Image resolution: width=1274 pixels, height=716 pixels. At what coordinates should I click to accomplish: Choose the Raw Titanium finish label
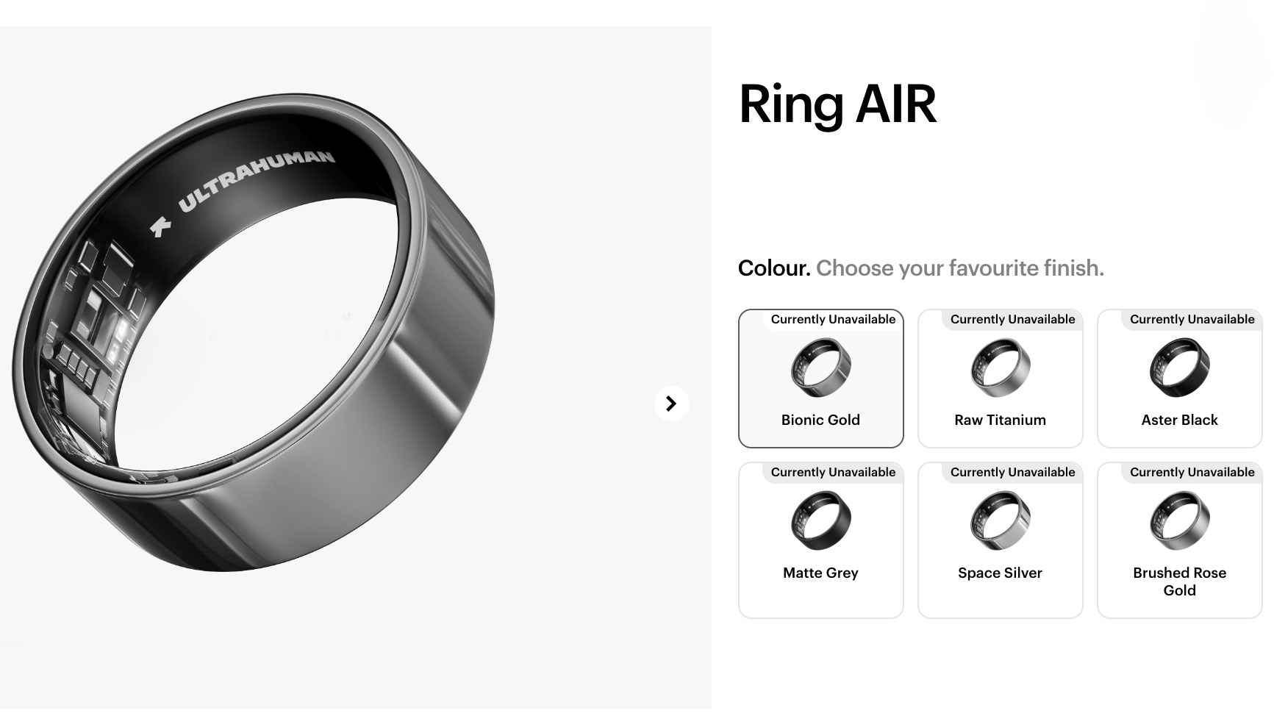click(x=1000, y=420)
